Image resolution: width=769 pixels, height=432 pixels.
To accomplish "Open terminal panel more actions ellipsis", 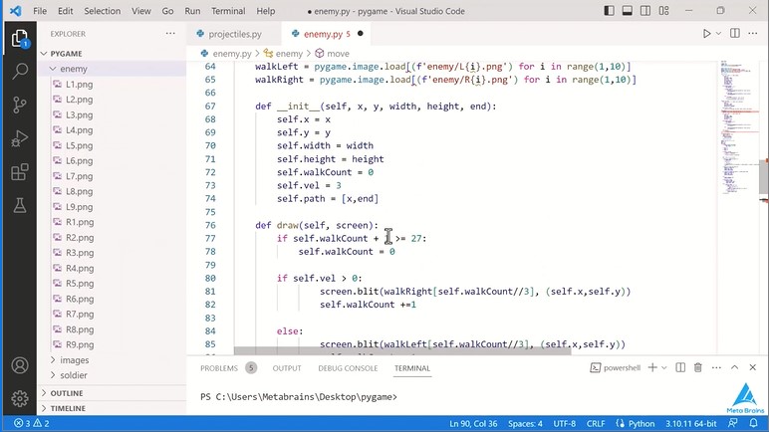I will coord(716,367).
